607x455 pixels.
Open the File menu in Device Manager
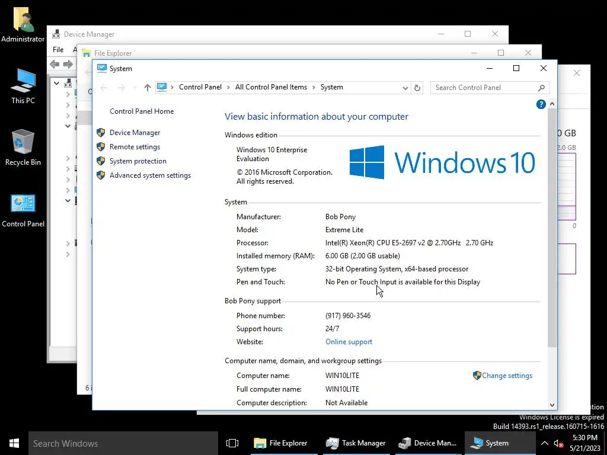click(58, 50)
